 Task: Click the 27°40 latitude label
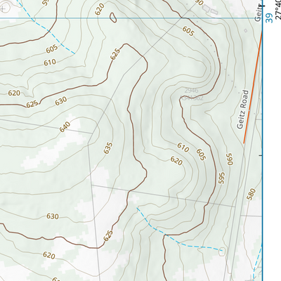(278, 11)
